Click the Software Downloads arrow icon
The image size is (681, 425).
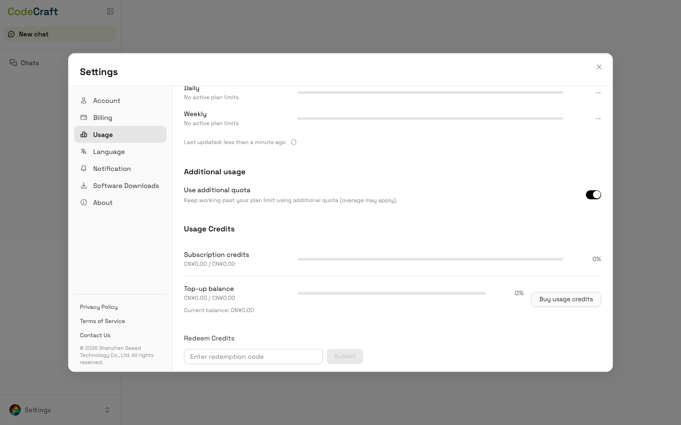[84, 186]
